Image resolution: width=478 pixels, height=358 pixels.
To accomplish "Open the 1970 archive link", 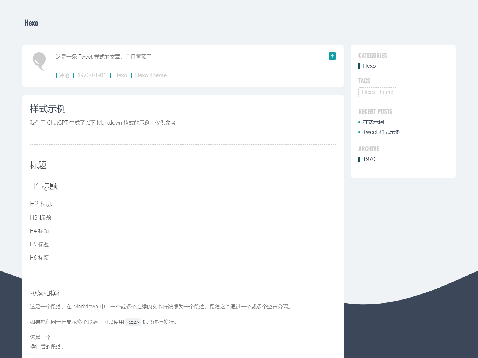I will tap(369, 159).
